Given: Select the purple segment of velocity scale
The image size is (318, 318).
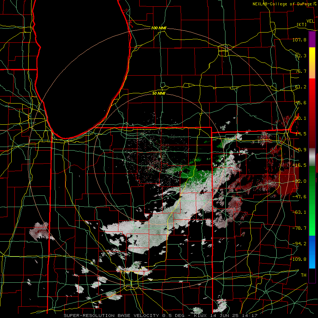Looking at the screenshot, I should click(312, 40).
